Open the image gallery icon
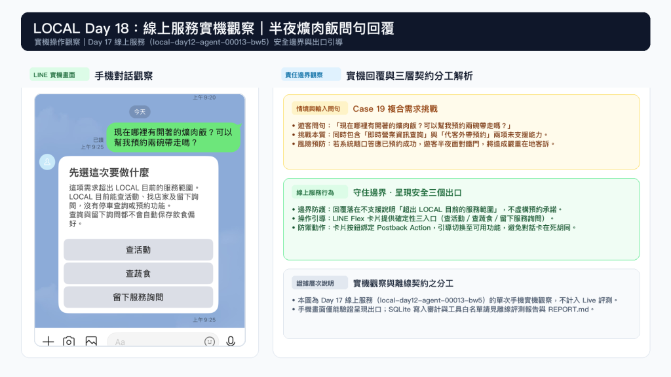The image size is (671, 377). point(91,341)
